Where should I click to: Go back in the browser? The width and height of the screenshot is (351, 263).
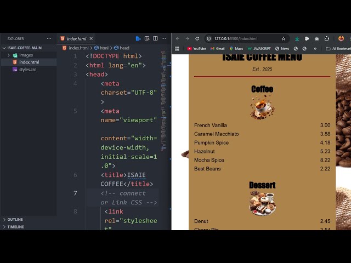click(178, 38)
